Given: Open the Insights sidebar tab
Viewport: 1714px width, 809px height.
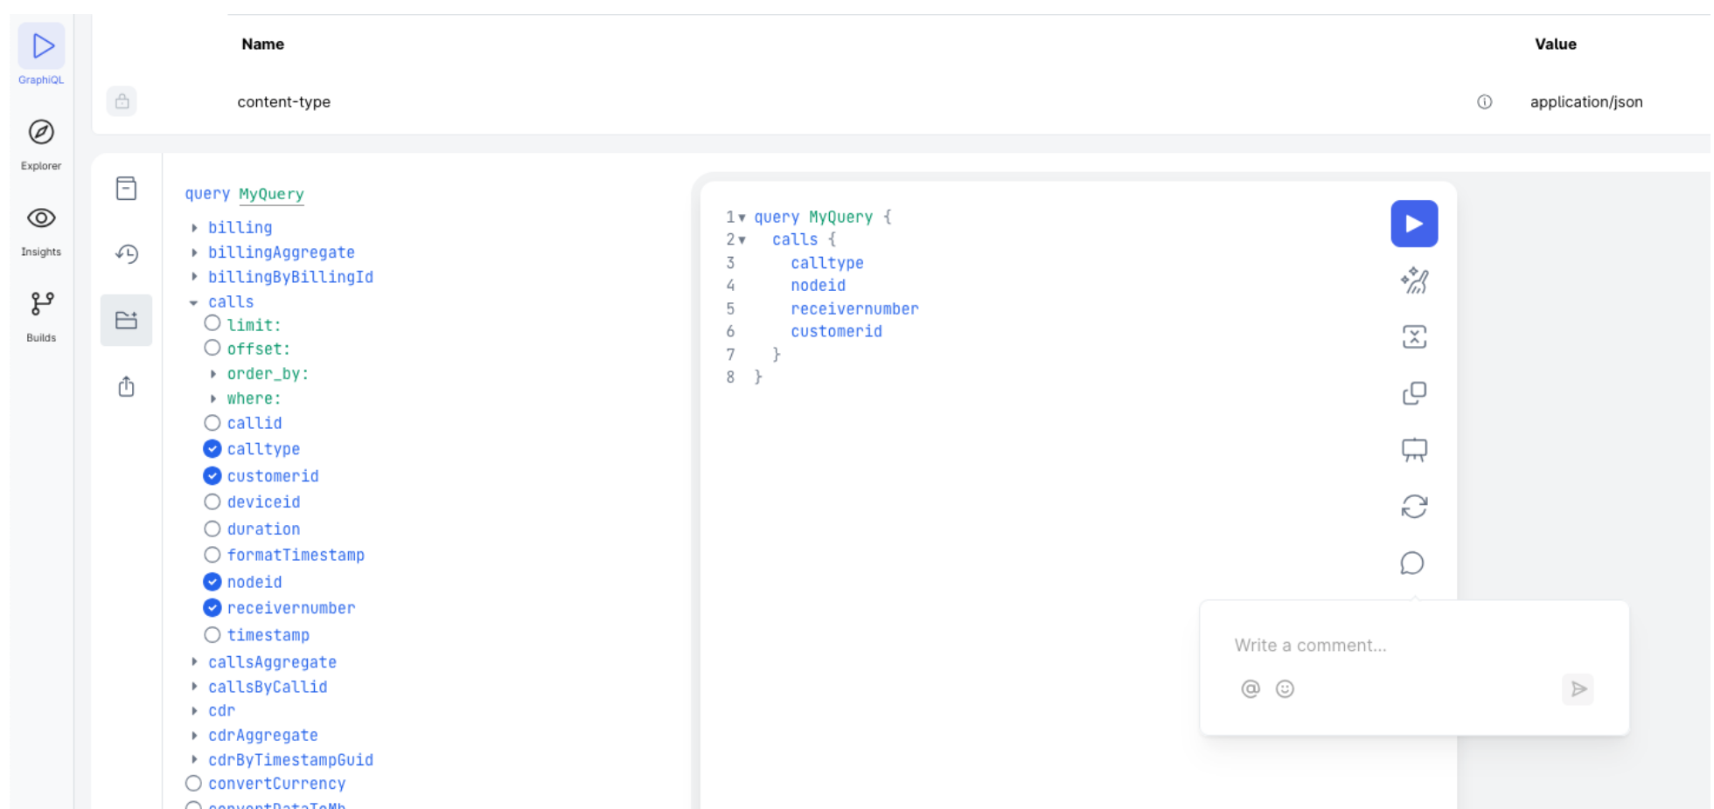Looking at the screenshot, I should point(41,231).
